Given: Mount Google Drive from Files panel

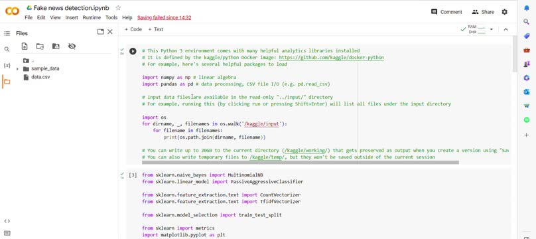Looking at the screenshot, I should pos(56,46).
